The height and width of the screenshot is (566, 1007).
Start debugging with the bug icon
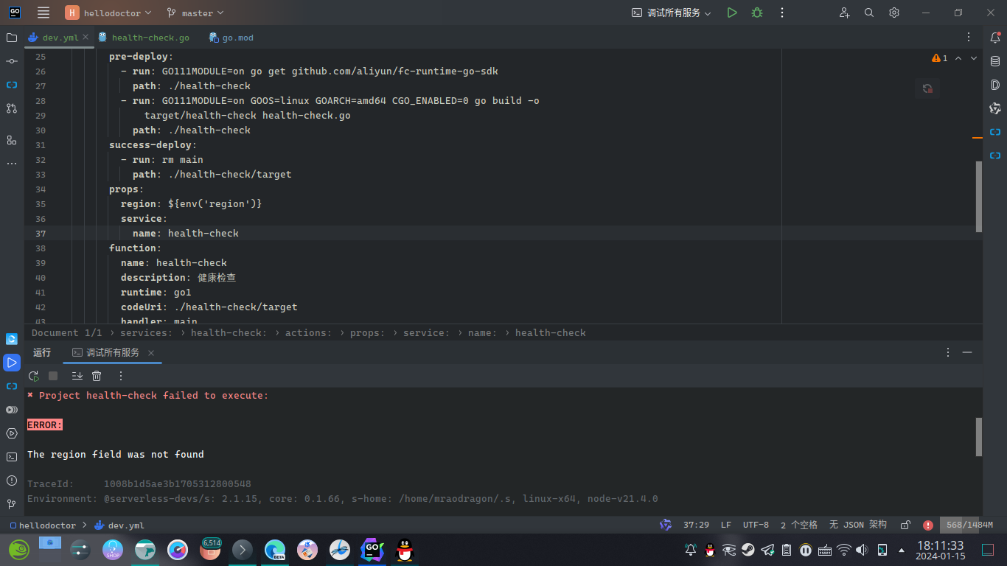(x=756, y=13)
